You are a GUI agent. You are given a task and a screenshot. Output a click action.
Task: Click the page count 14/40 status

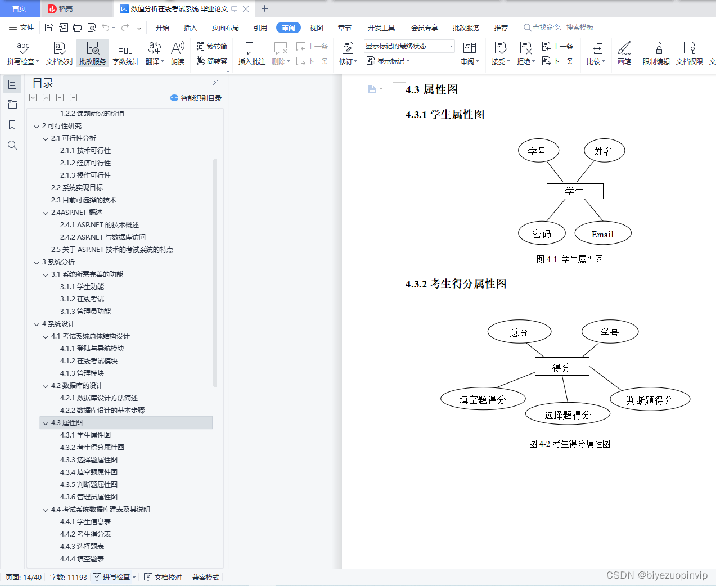click(24, 577)
